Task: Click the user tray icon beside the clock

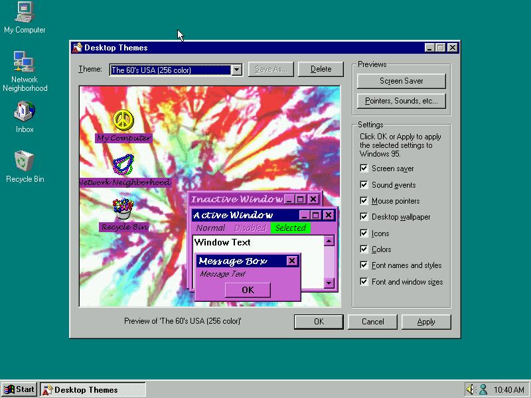Action: pos(483,389)
